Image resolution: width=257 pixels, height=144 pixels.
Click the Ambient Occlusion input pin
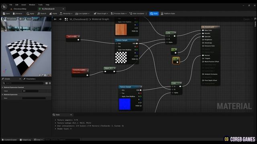click(x=203, y=74)
